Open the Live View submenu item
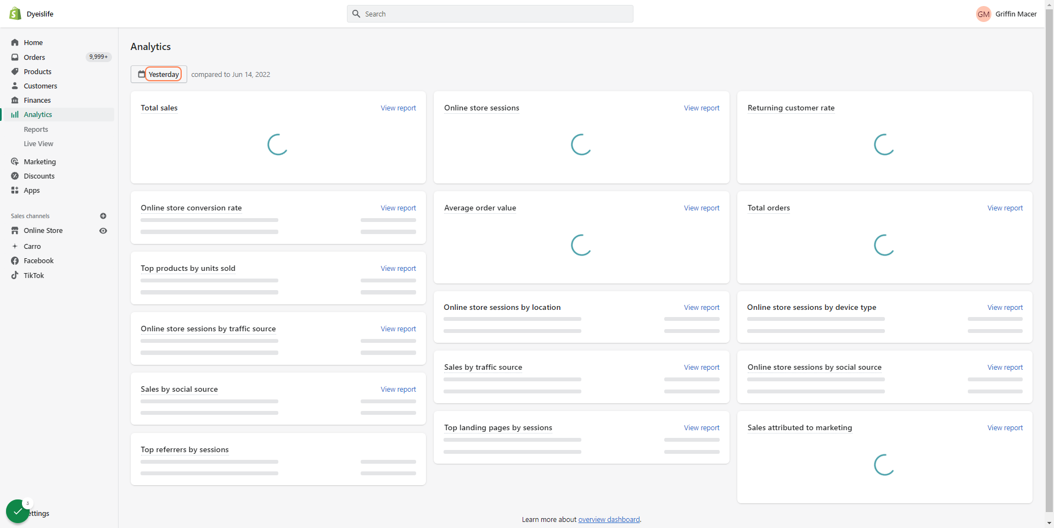This screenshot has width=1054, height=528. click(x=38, y=143)
